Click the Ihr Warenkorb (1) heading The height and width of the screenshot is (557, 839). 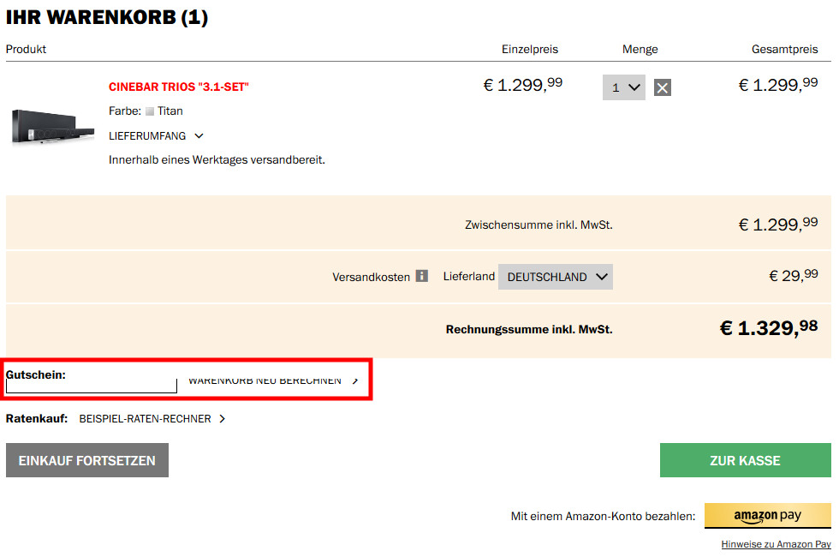[x=107, y=17]
